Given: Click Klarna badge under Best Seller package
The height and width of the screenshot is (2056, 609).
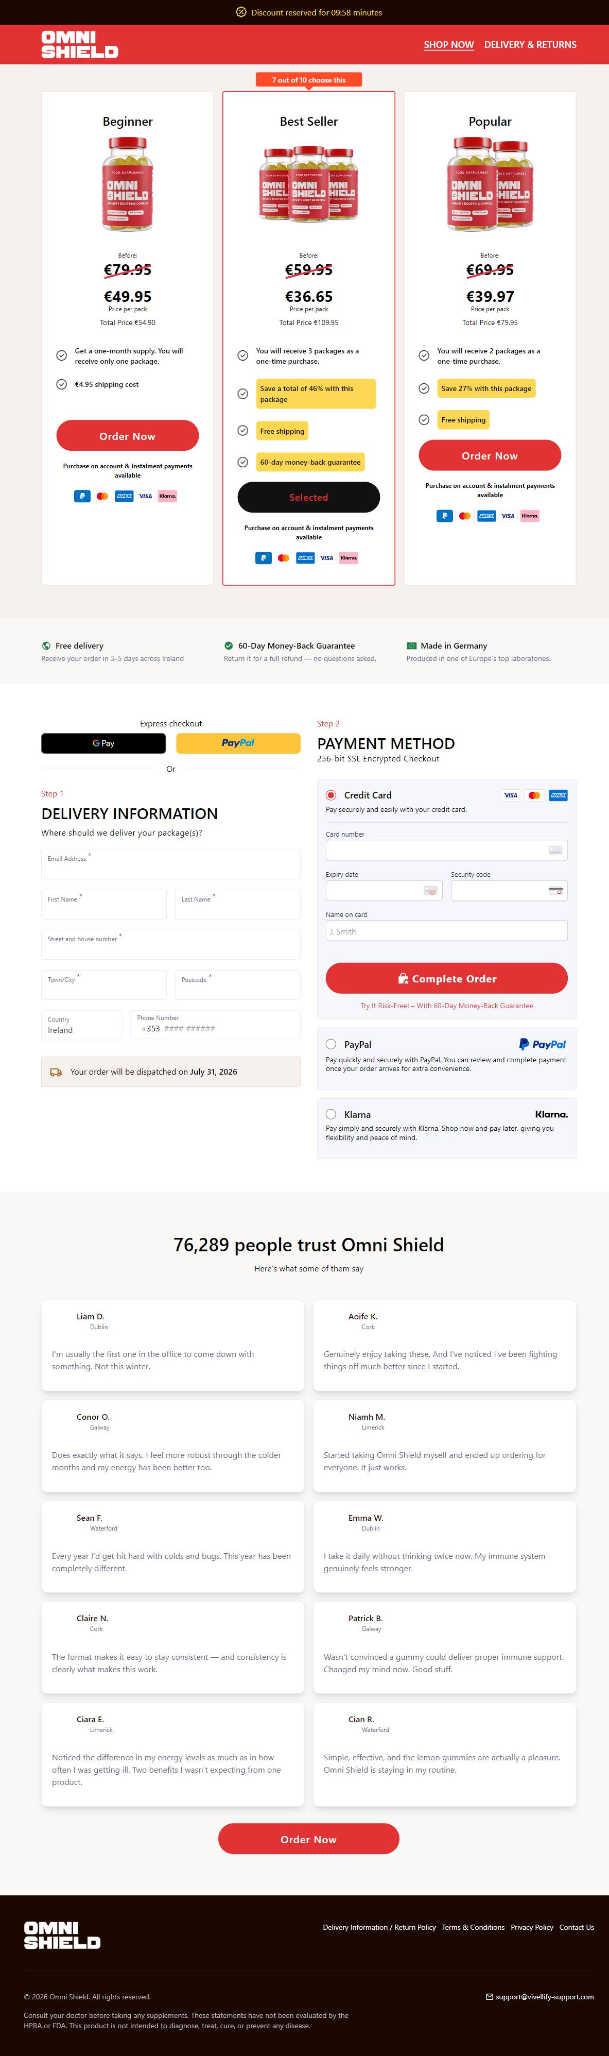Looking at the screenshot, I should (349, 558).
